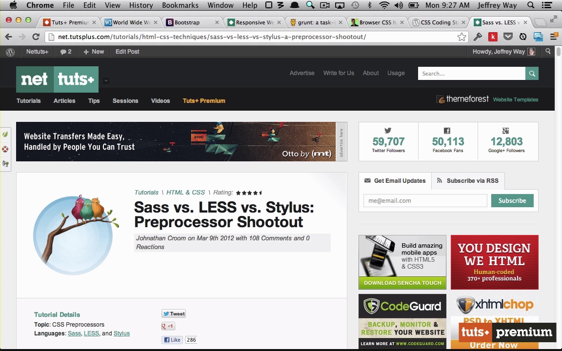562x351 pixels.
Task: Click the teal site search button
Action: coord(532,74)
